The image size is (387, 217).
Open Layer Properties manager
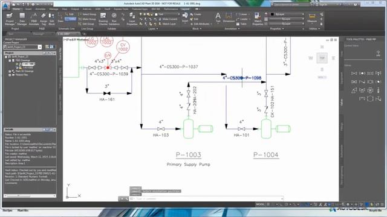coord(132,19)
